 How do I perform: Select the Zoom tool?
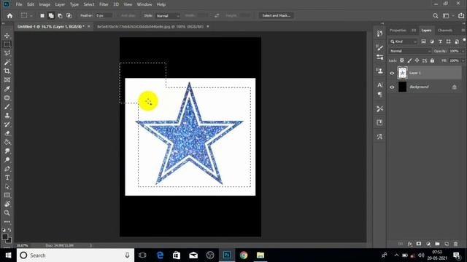(x=7, y=213)
